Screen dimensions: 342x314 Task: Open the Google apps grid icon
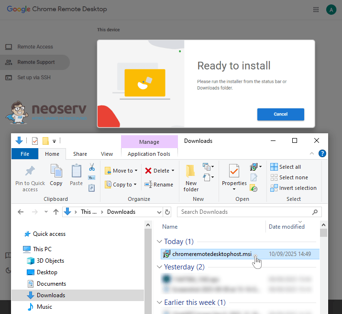[316, 10]
